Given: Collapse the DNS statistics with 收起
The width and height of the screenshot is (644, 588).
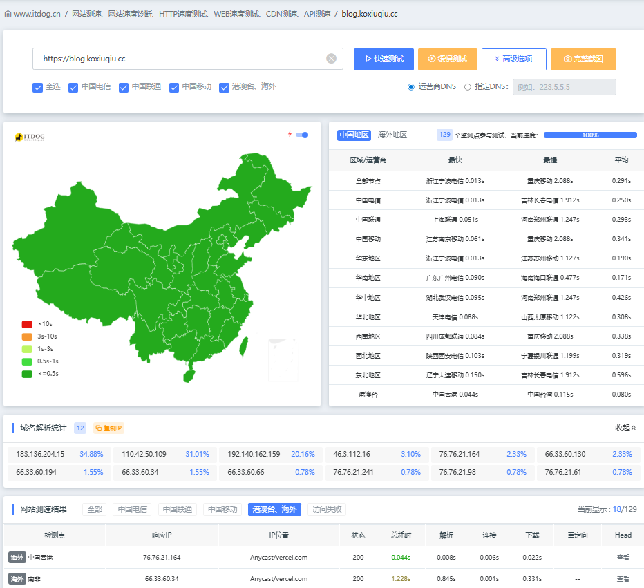Looking at the screenshot, I should point(625,428).
